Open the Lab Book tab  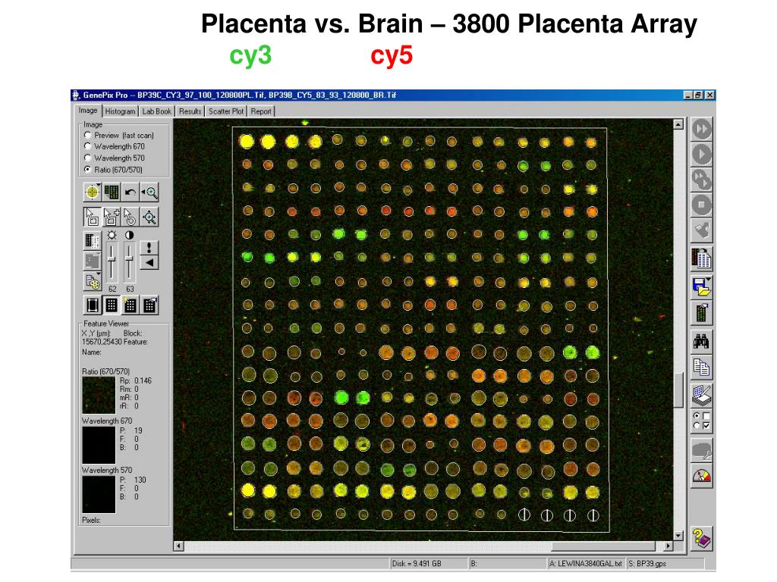[x=156, y=111]
